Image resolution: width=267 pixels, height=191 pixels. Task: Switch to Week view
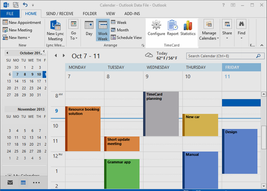coord(119,22)
